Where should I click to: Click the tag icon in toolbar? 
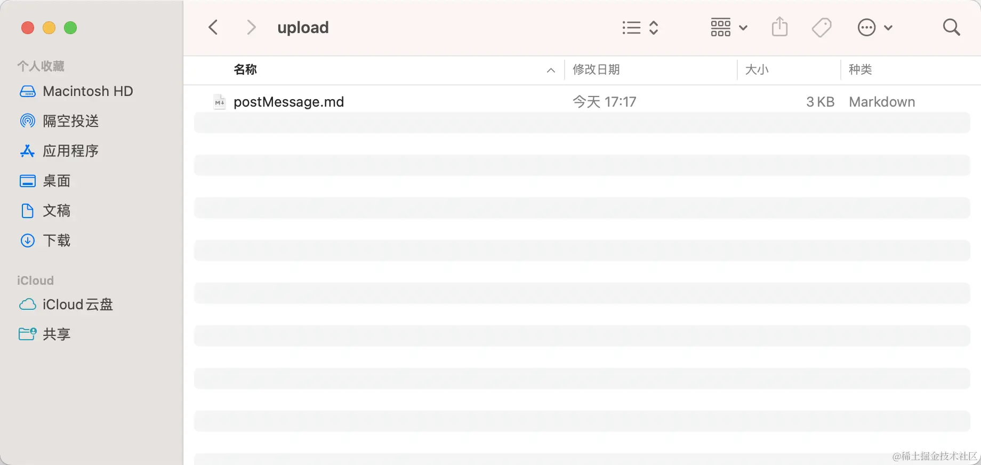pos(822,27)
